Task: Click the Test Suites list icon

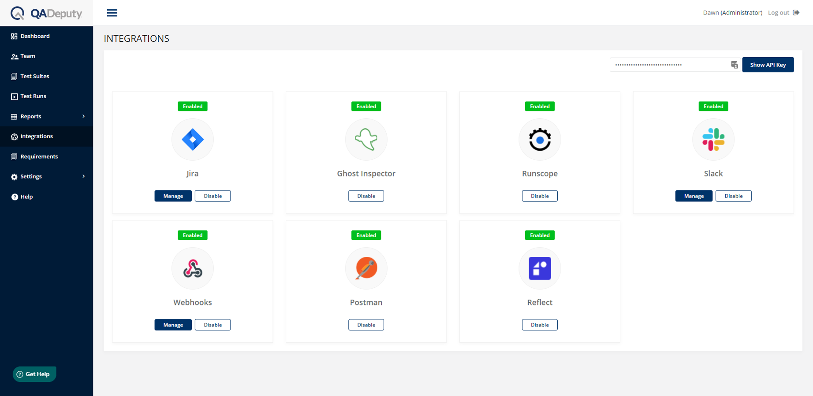Action: click(x=14, y=77)
